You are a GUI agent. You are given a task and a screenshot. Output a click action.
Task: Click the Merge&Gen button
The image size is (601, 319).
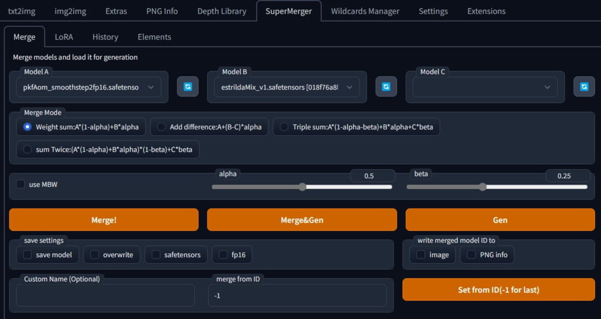click(x=302, y=220)
